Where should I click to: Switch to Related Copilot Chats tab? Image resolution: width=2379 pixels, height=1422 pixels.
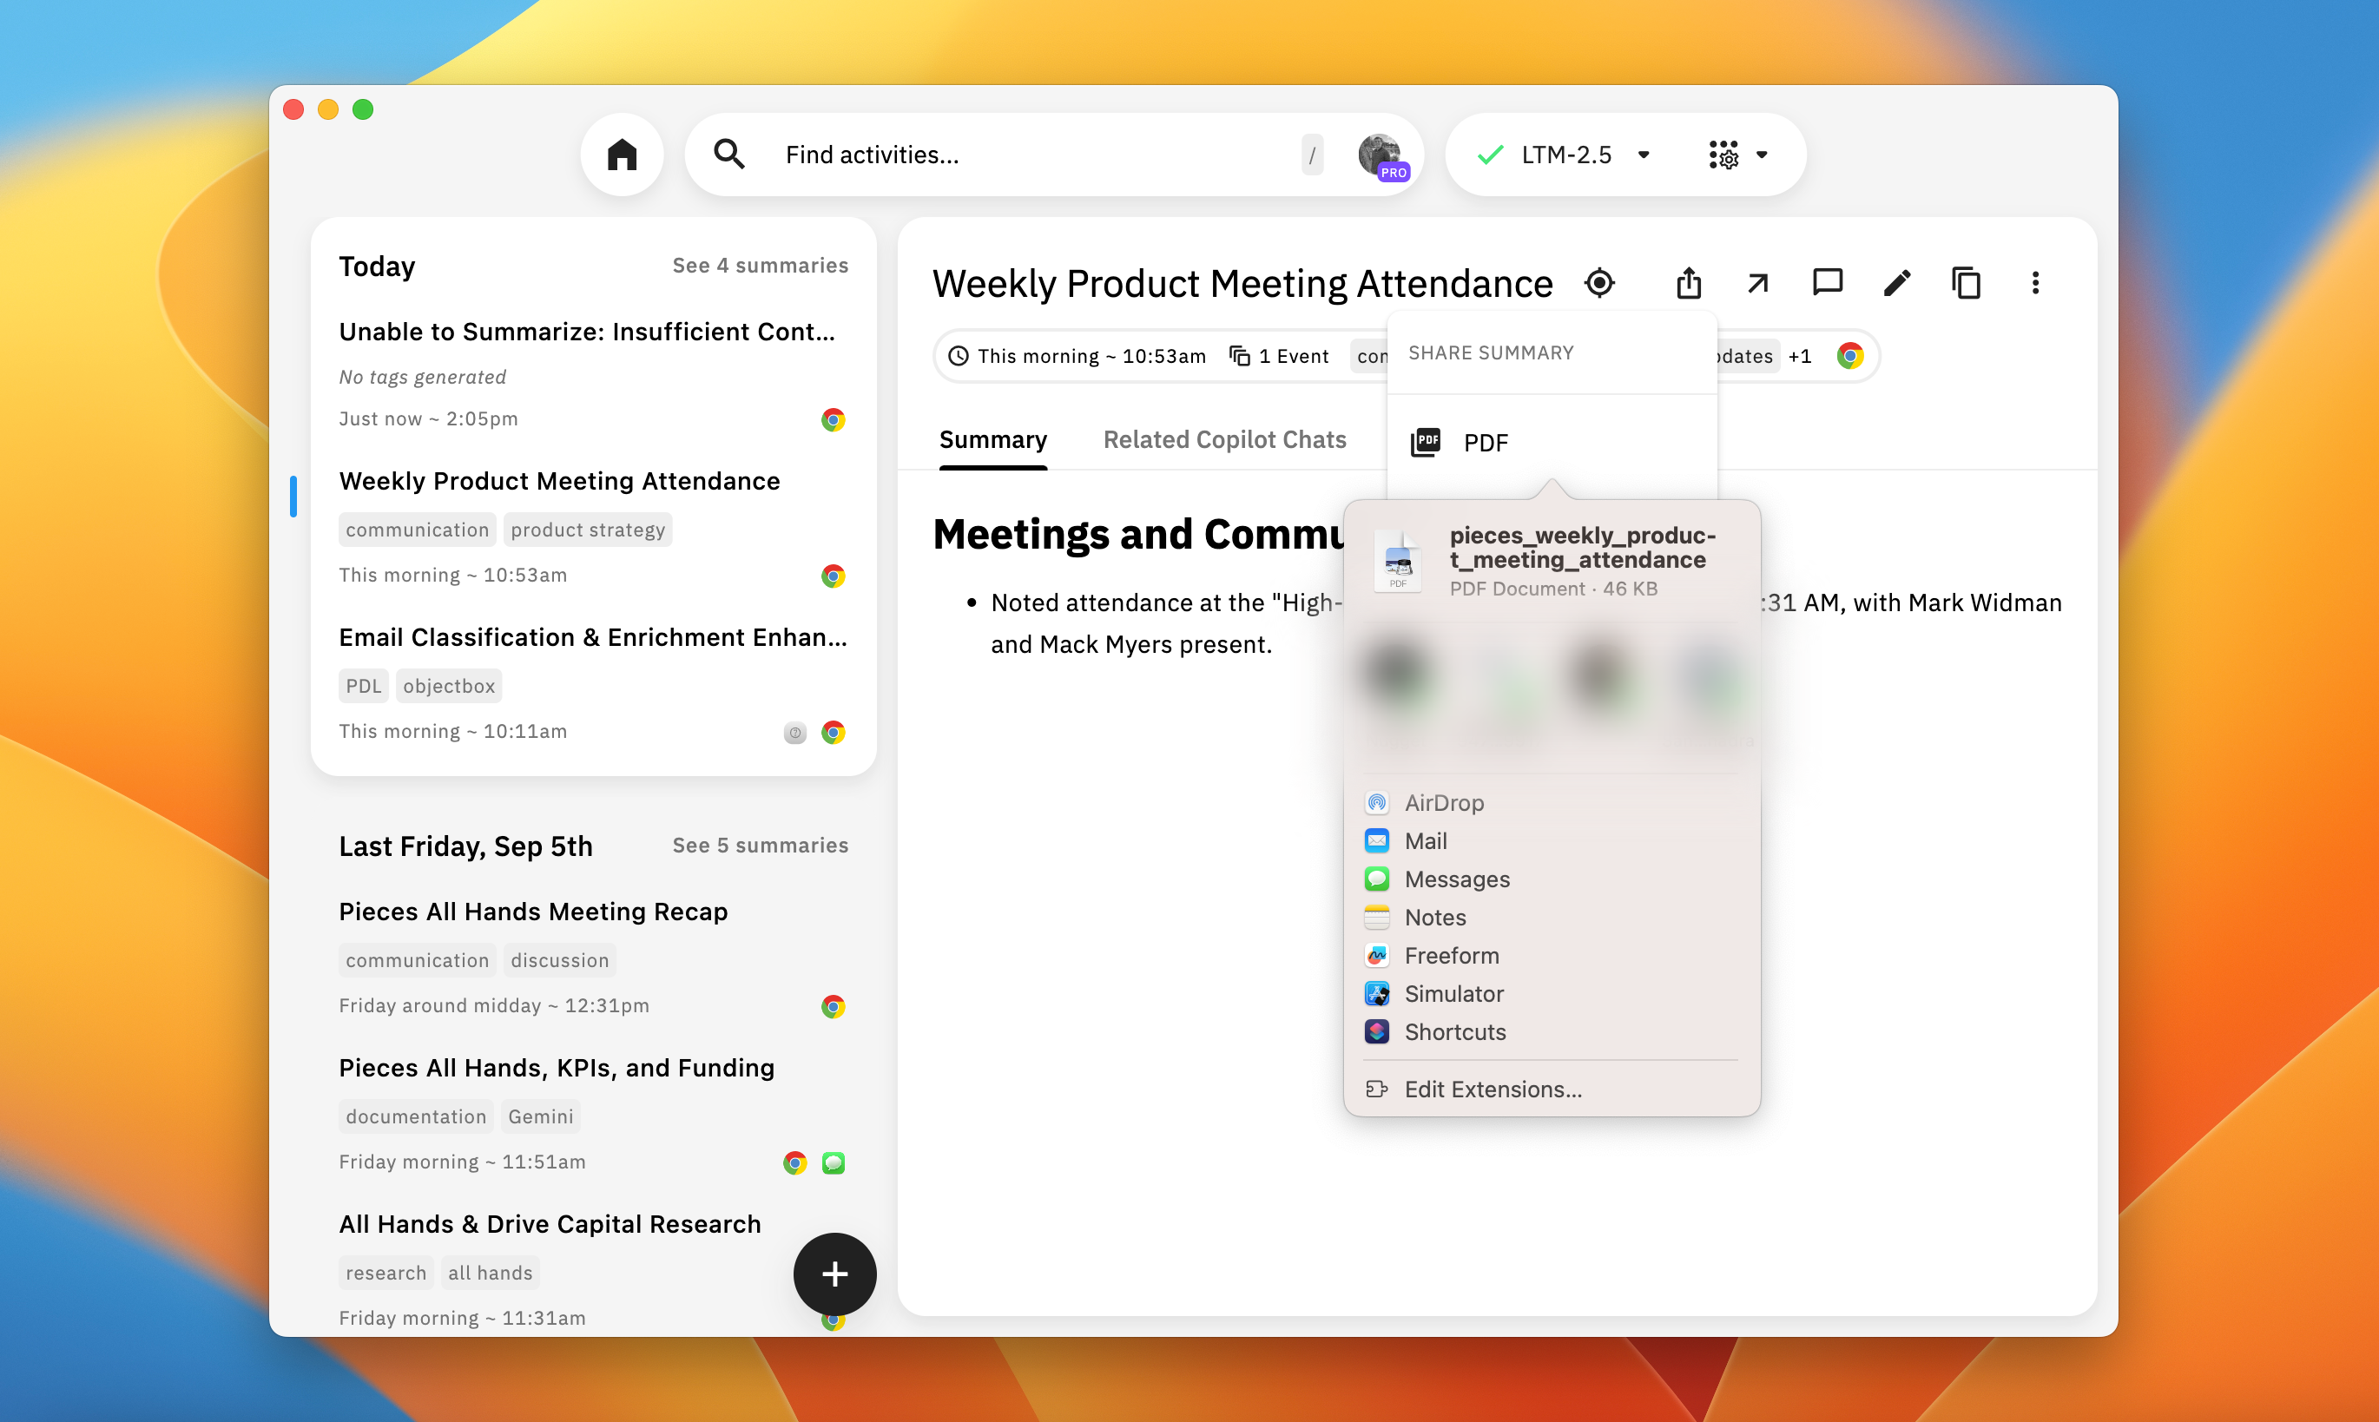1223,440
